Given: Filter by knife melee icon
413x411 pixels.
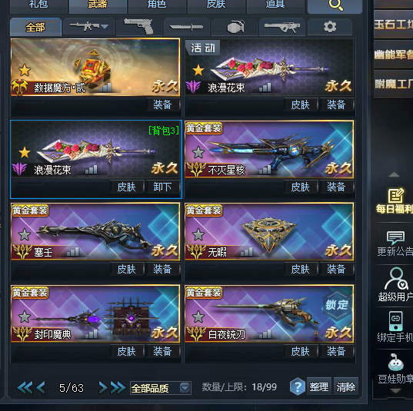Looking at the screenshot, I should tap(186, 27).
